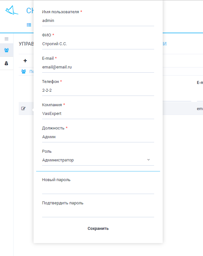Select the Телефон input field
The width and height of the screenshot is (203, 256).
click(98, 90)
